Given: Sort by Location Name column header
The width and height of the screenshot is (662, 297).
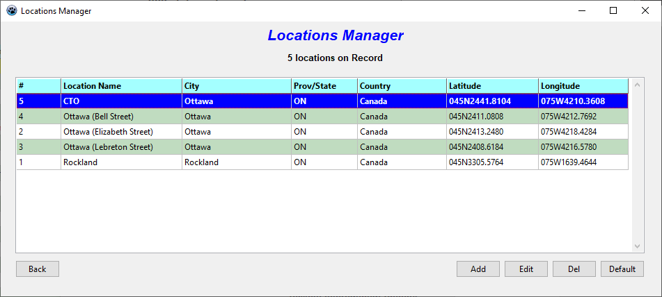Looking at the screenshot, I should [x=121, y=86].
